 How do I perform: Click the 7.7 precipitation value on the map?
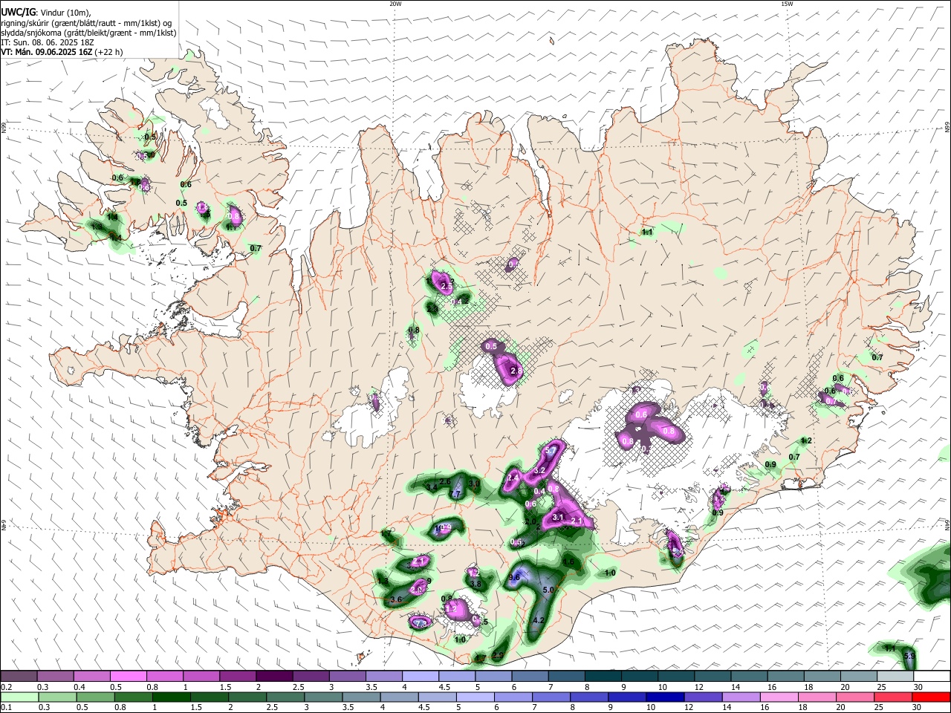[456, 494]
